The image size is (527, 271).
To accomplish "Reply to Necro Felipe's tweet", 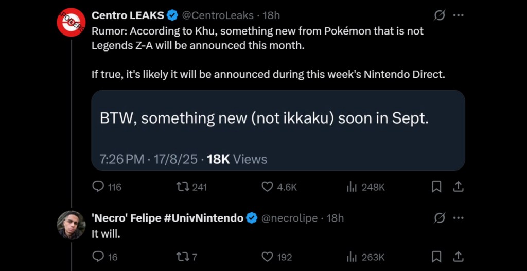I will (98, 256).
